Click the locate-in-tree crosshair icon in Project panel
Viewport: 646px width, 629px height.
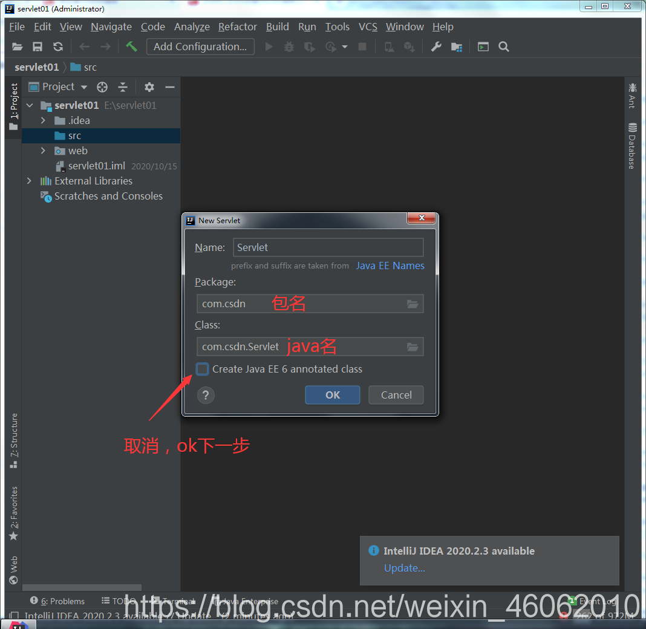pos(102,87)
